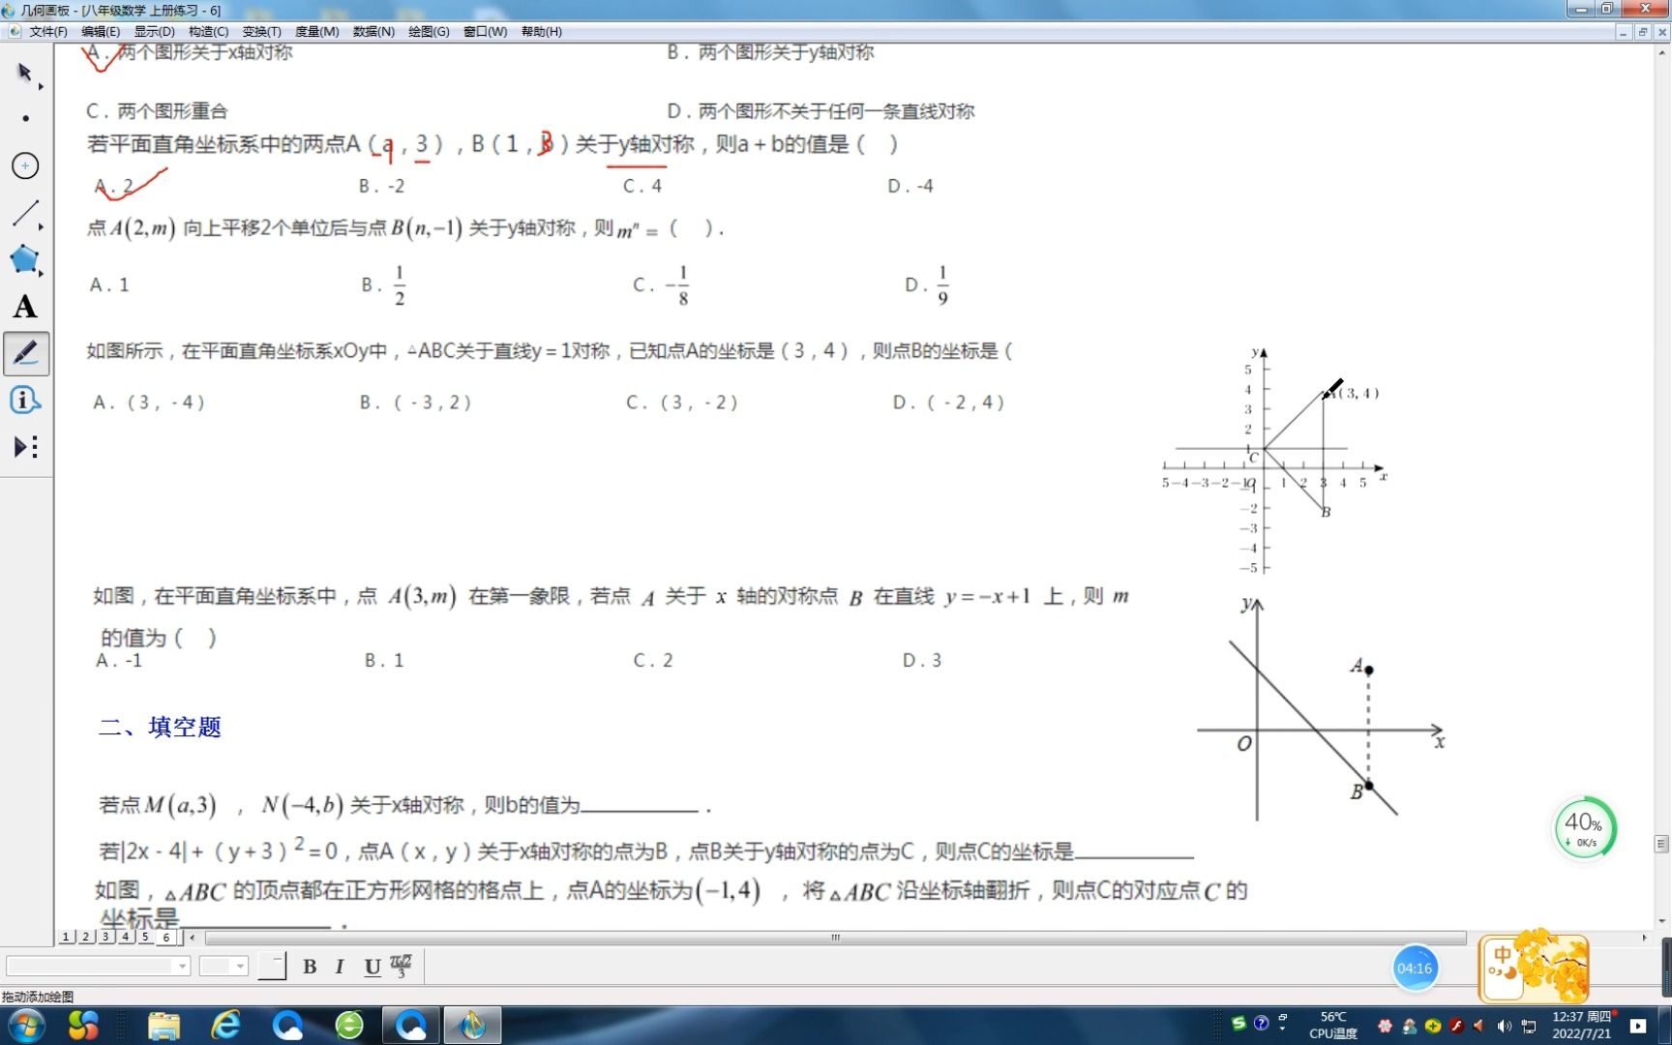Click the vertical scrollbar down arrow
Image resolution: width=1672 pixels, height=1045 pixels.
pyautogui.click(x=1662, y=921)
